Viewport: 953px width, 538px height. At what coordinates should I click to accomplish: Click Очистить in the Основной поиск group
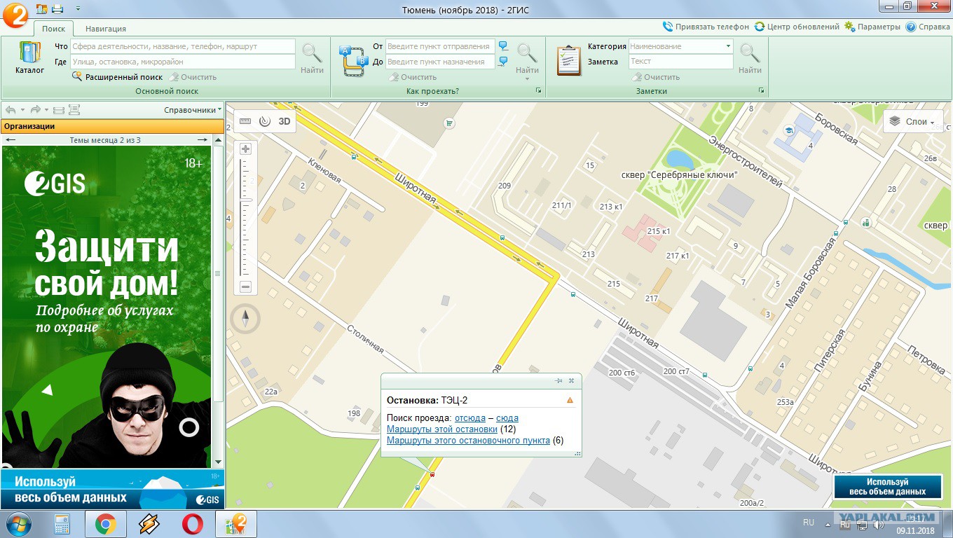[x=193, y=77]
